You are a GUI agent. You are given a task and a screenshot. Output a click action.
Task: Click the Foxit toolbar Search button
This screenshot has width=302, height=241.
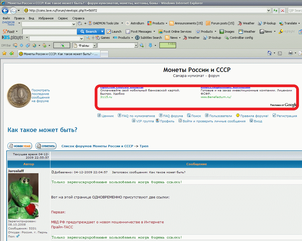pos(89,32)
